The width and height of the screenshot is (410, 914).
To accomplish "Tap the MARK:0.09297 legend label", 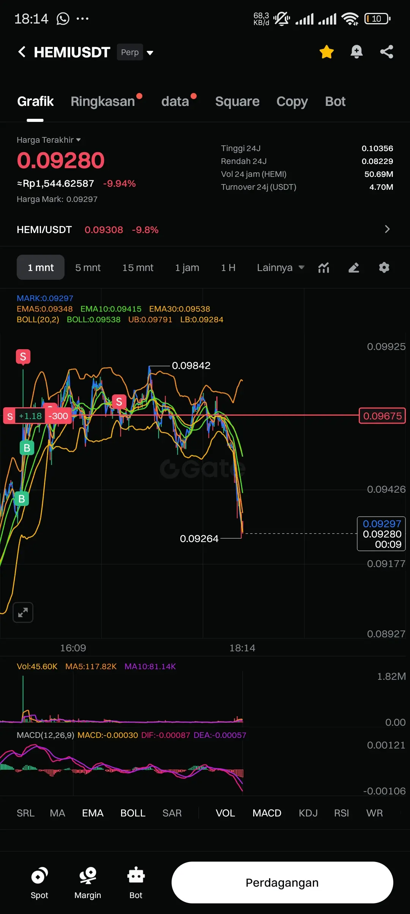I will coord(45,298).
